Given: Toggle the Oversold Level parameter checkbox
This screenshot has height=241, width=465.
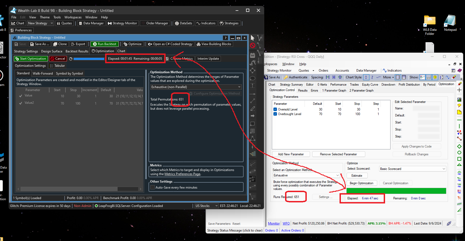Looking at the screenshot, I should (x=275, y=109).
